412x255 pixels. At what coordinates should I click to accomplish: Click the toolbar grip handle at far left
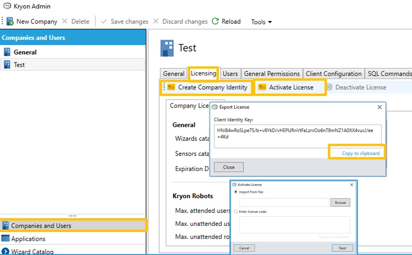click(2, 21)
